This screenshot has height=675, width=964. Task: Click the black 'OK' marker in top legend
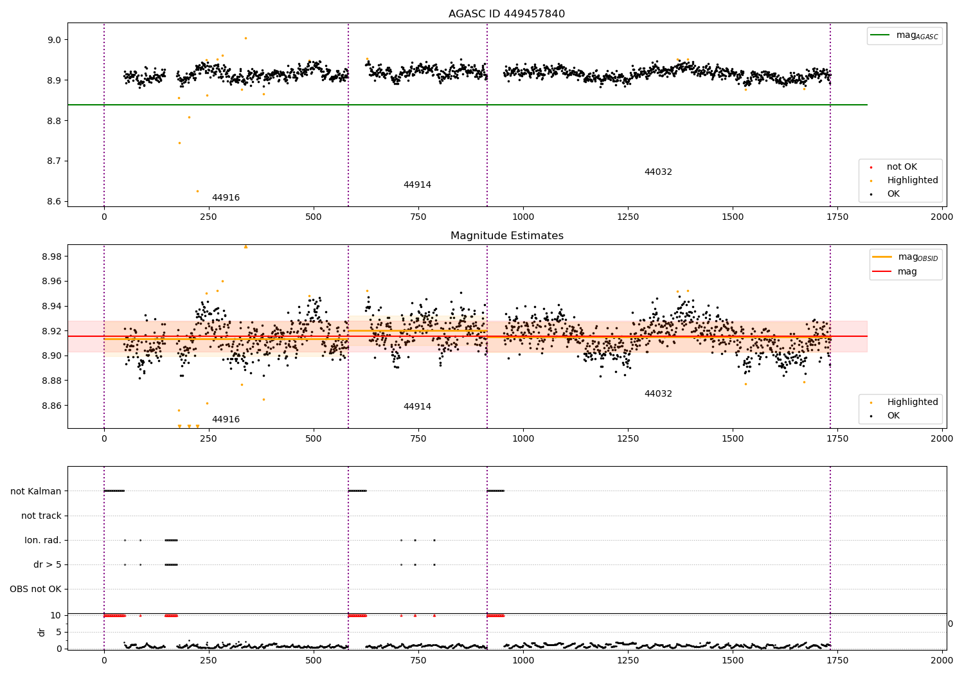click(871, 194)
